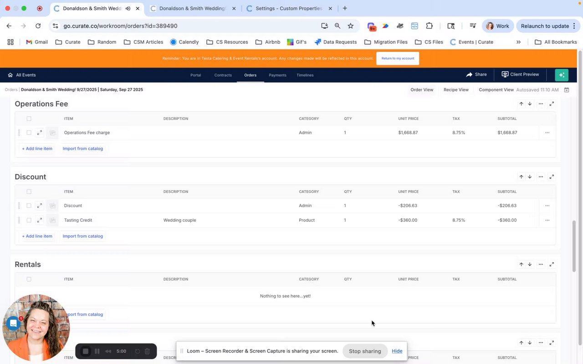Select the Order View mode
The width and height of the screenshot is (583, 364).
[422, 90]
